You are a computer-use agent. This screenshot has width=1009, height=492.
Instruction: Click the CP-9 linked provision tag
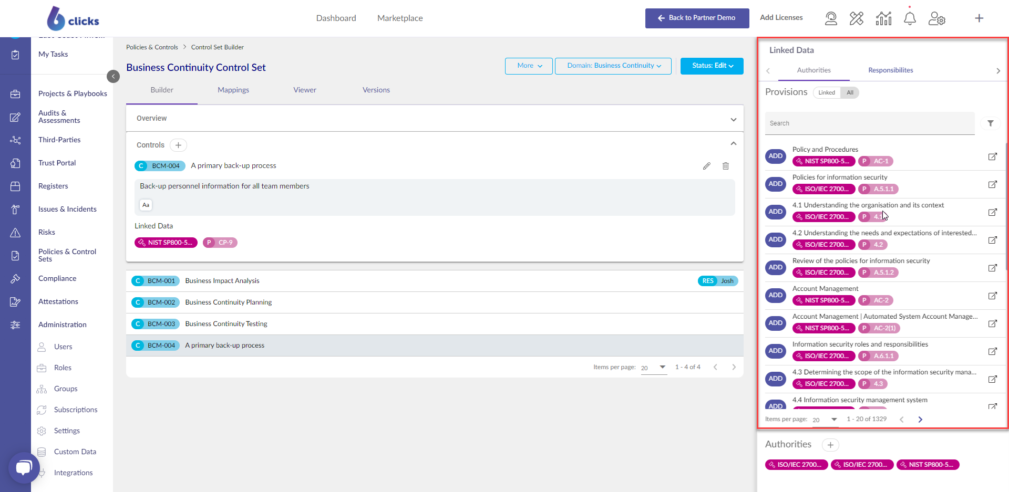220,243
